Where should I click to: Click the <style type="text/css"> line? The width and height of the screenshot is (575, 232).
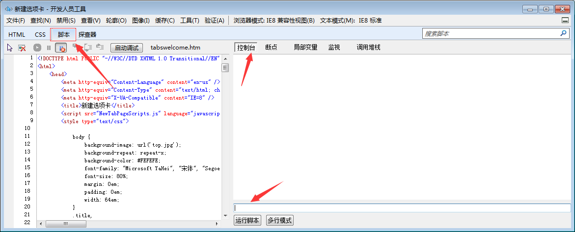[x=95, y=121]
